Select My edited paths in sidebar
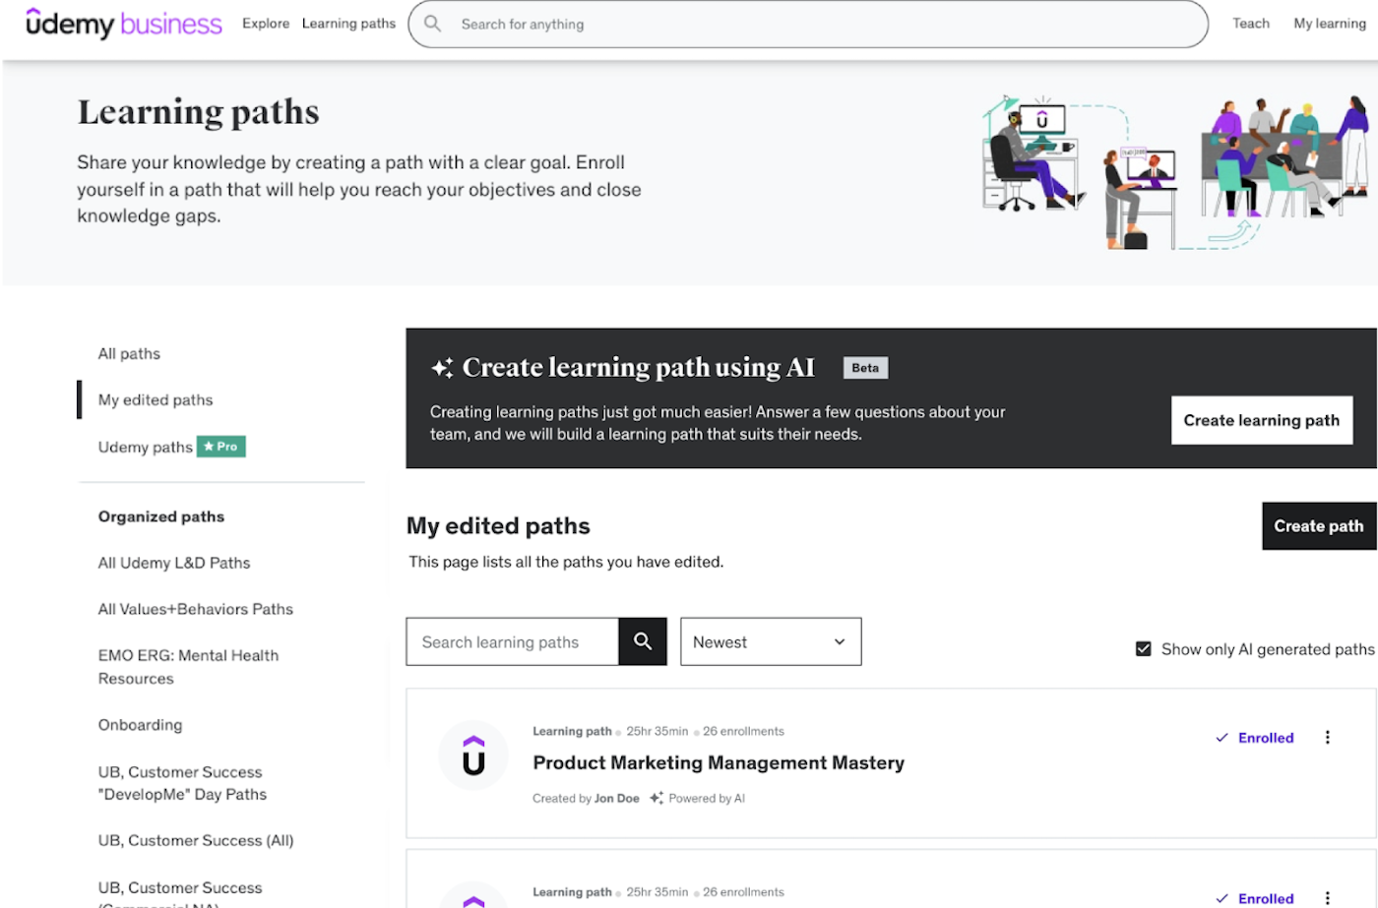Image resolution: width=1378 pixels, height=908 pixels. click(156, 400)
